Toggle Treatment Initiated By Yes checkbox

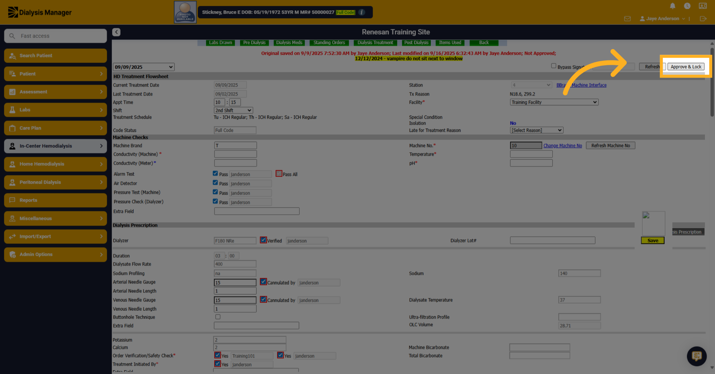pos(217,364)
